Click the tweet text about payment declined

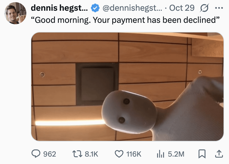click(125, 20)
